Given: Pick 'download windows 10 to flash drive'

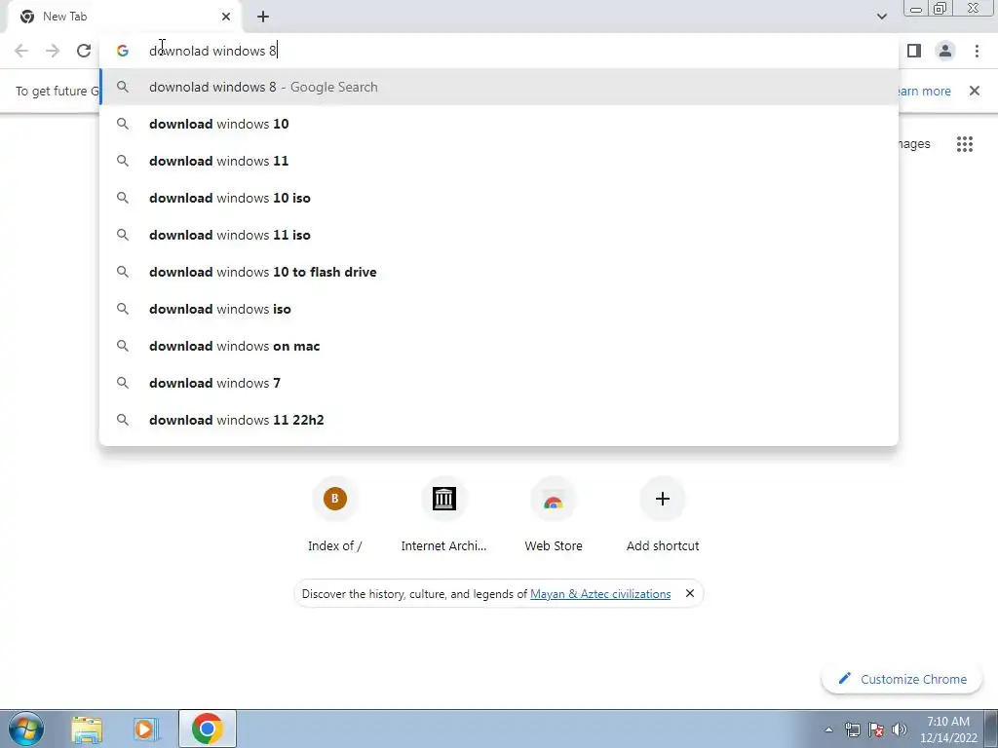Looking at the screenshot, I should (x=499, y=272).
